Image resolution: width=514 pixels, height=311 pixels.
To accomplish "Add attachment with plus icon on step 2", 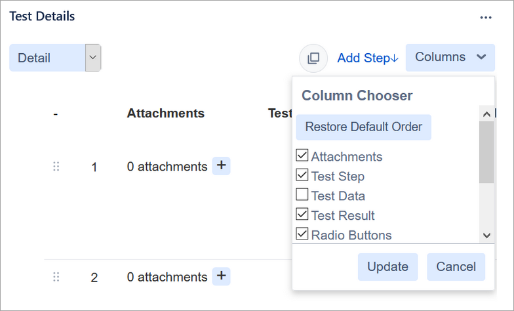I will (x=222, y=276).
